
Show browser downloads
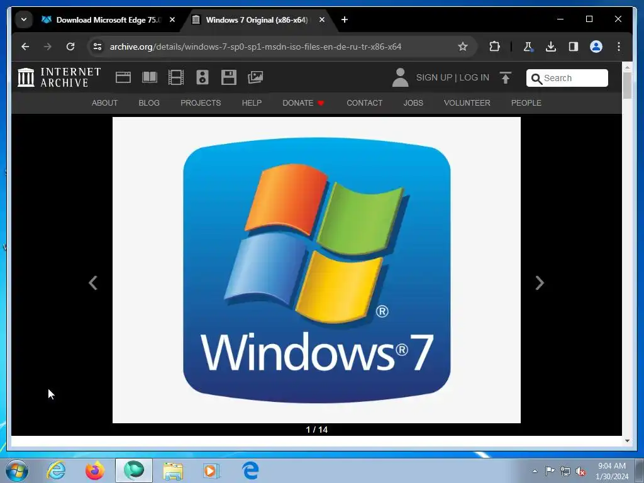point(551,47)
